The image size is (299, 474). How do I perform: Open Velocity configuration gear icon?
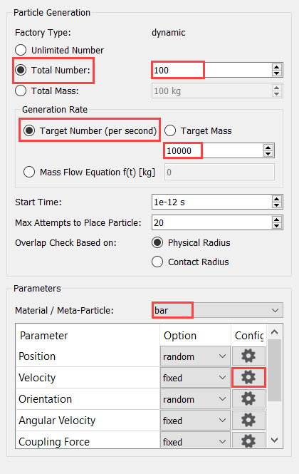point(248,378)
